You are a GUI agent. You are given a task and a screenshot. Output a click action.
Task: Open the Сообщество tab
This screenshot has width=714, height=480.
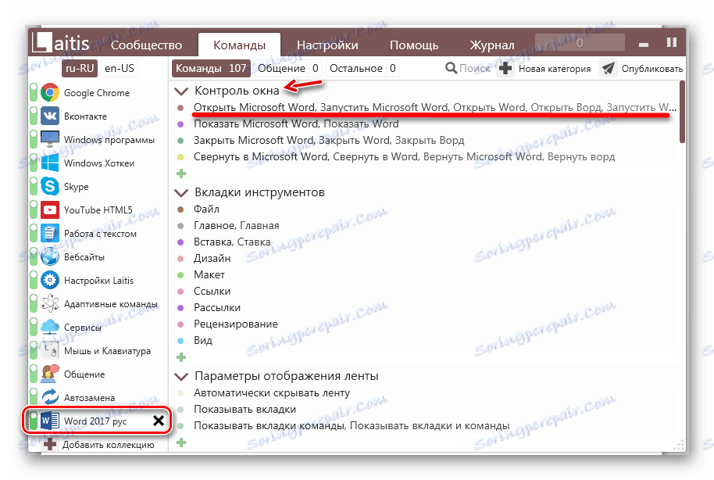click(x=146, y=45)
